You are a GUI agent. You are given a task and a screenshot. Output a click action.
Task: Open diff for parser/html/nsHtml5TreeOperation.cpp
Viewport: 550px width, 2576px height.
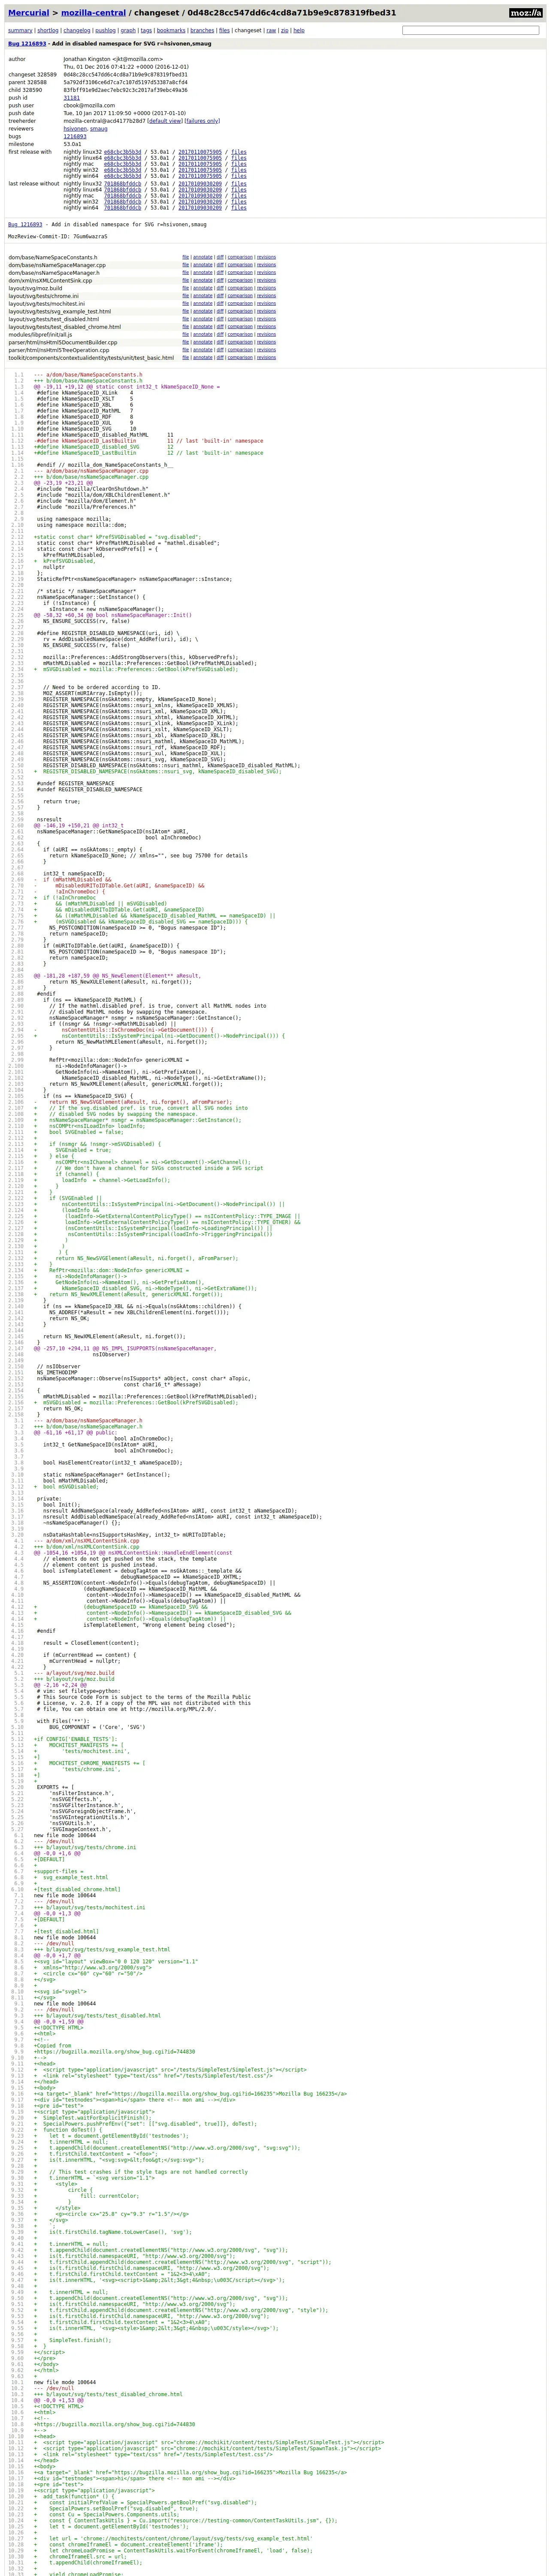tap(220, 350)
